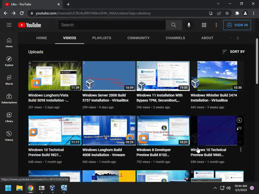The height and width of the screenshot is (194, 259).
Task: Close the Liko - YouTube tab
Action: click(x=59, y=4)
